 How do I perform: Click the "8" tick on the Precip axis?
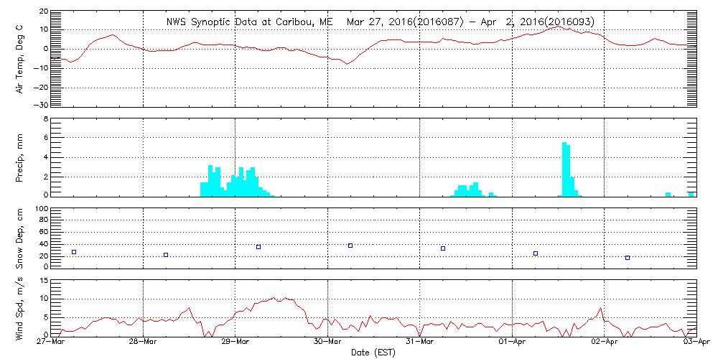pyautogui.click(x=45, y=118)
